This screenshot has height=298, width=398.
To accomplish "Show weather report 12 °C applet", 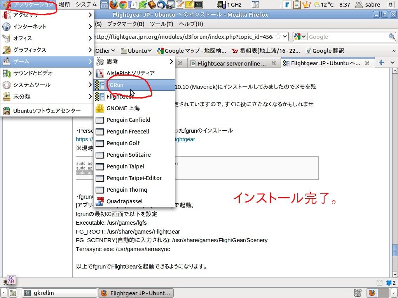I will pyautogui.click(x=324, y=5).
